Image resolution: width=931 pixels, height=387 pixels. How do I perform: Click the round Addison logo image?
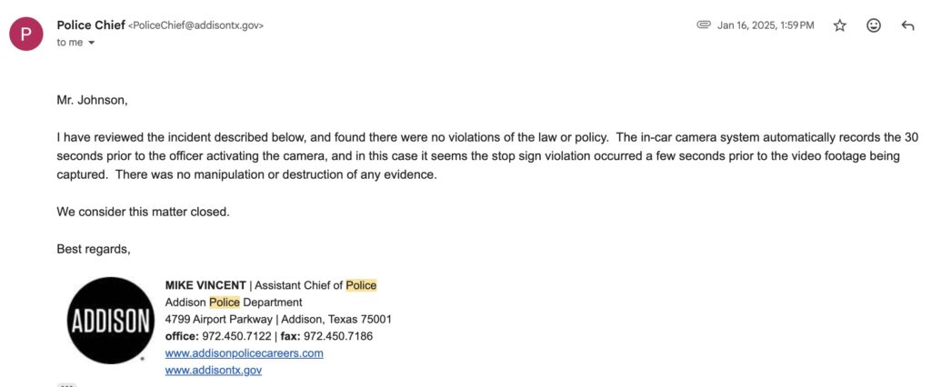coord(108,322)
